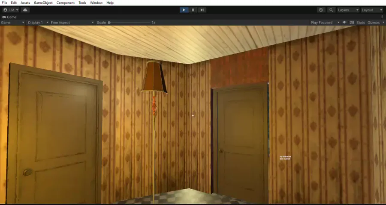Image resolution: width=386 pixels, height=205 pixels.
Task: Click the Play button in the toolbar
Action: [x=184, y=10]
